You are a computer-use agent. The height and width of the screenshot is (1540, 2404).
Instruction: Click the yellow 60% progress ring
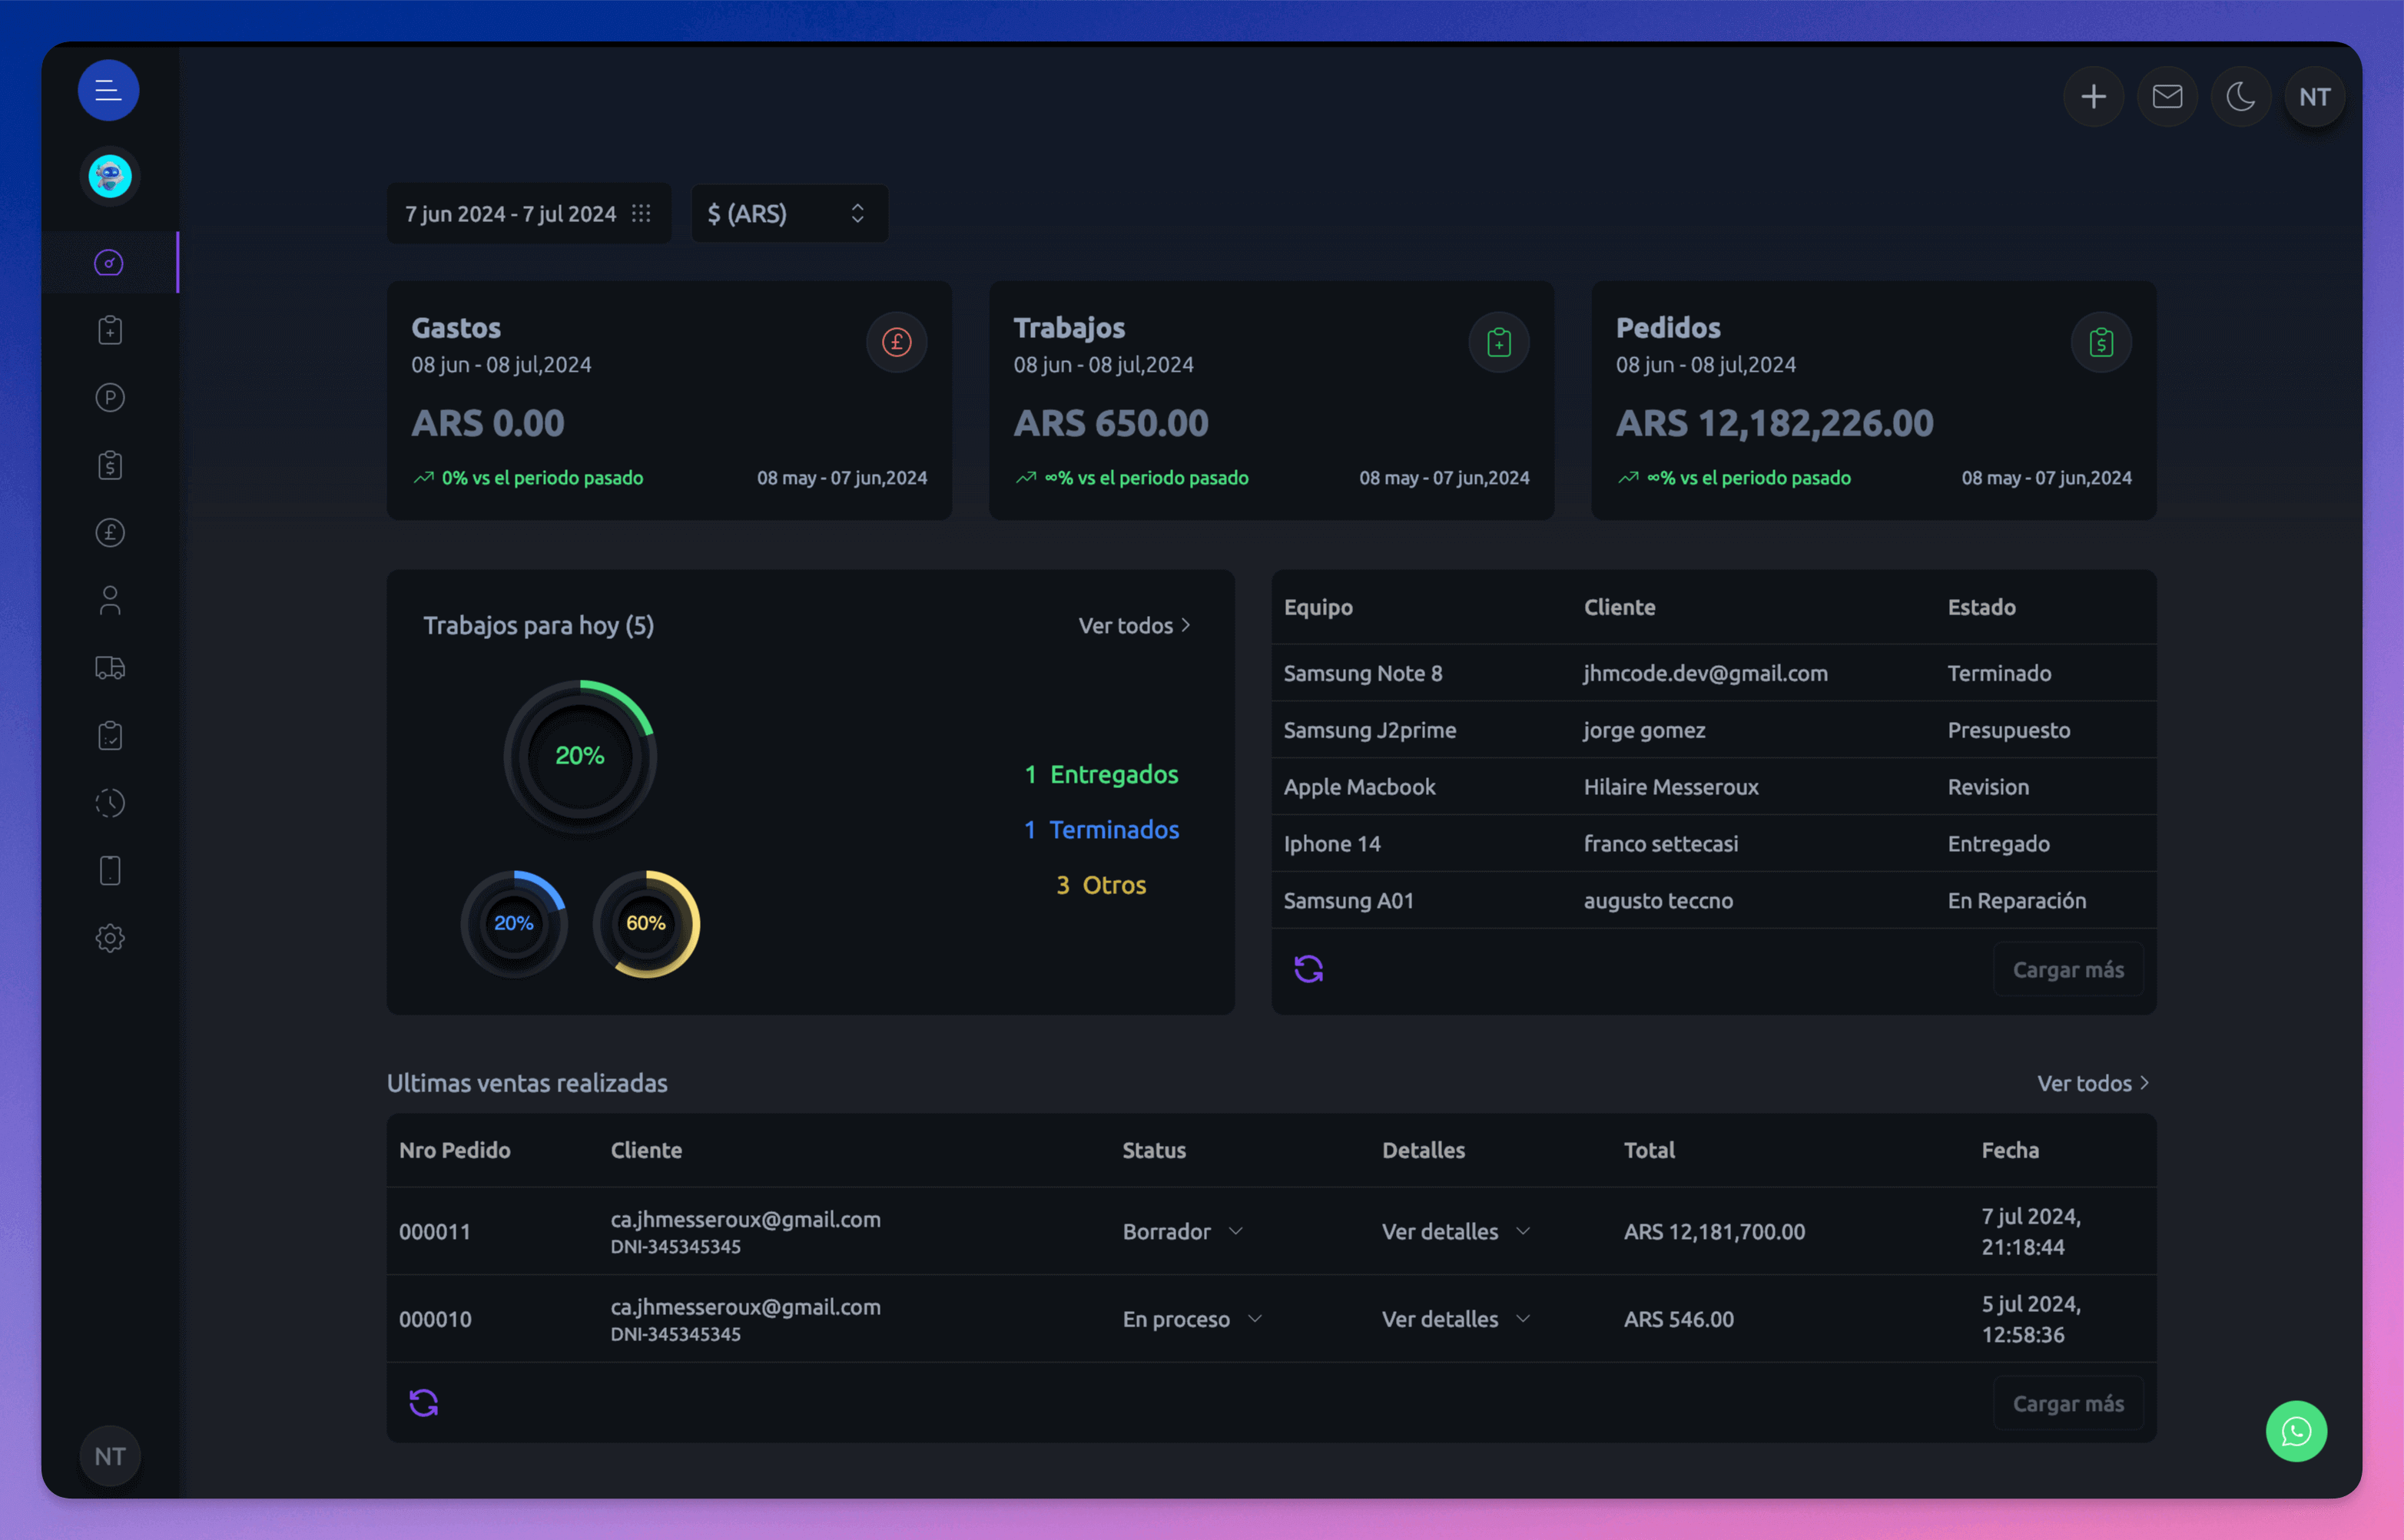coord(646,924)
